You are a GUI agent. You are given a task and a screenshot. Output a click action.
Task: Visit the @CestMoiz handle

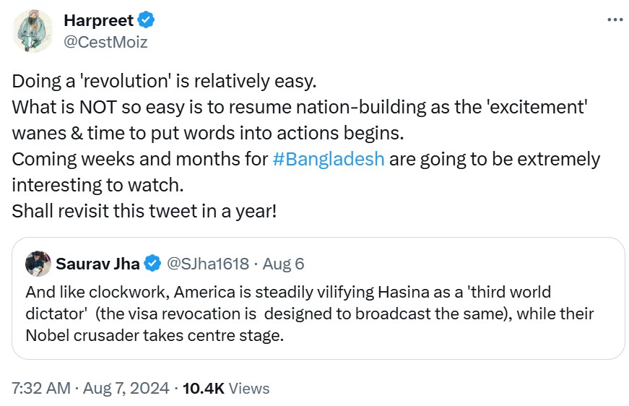click(105, 42)
